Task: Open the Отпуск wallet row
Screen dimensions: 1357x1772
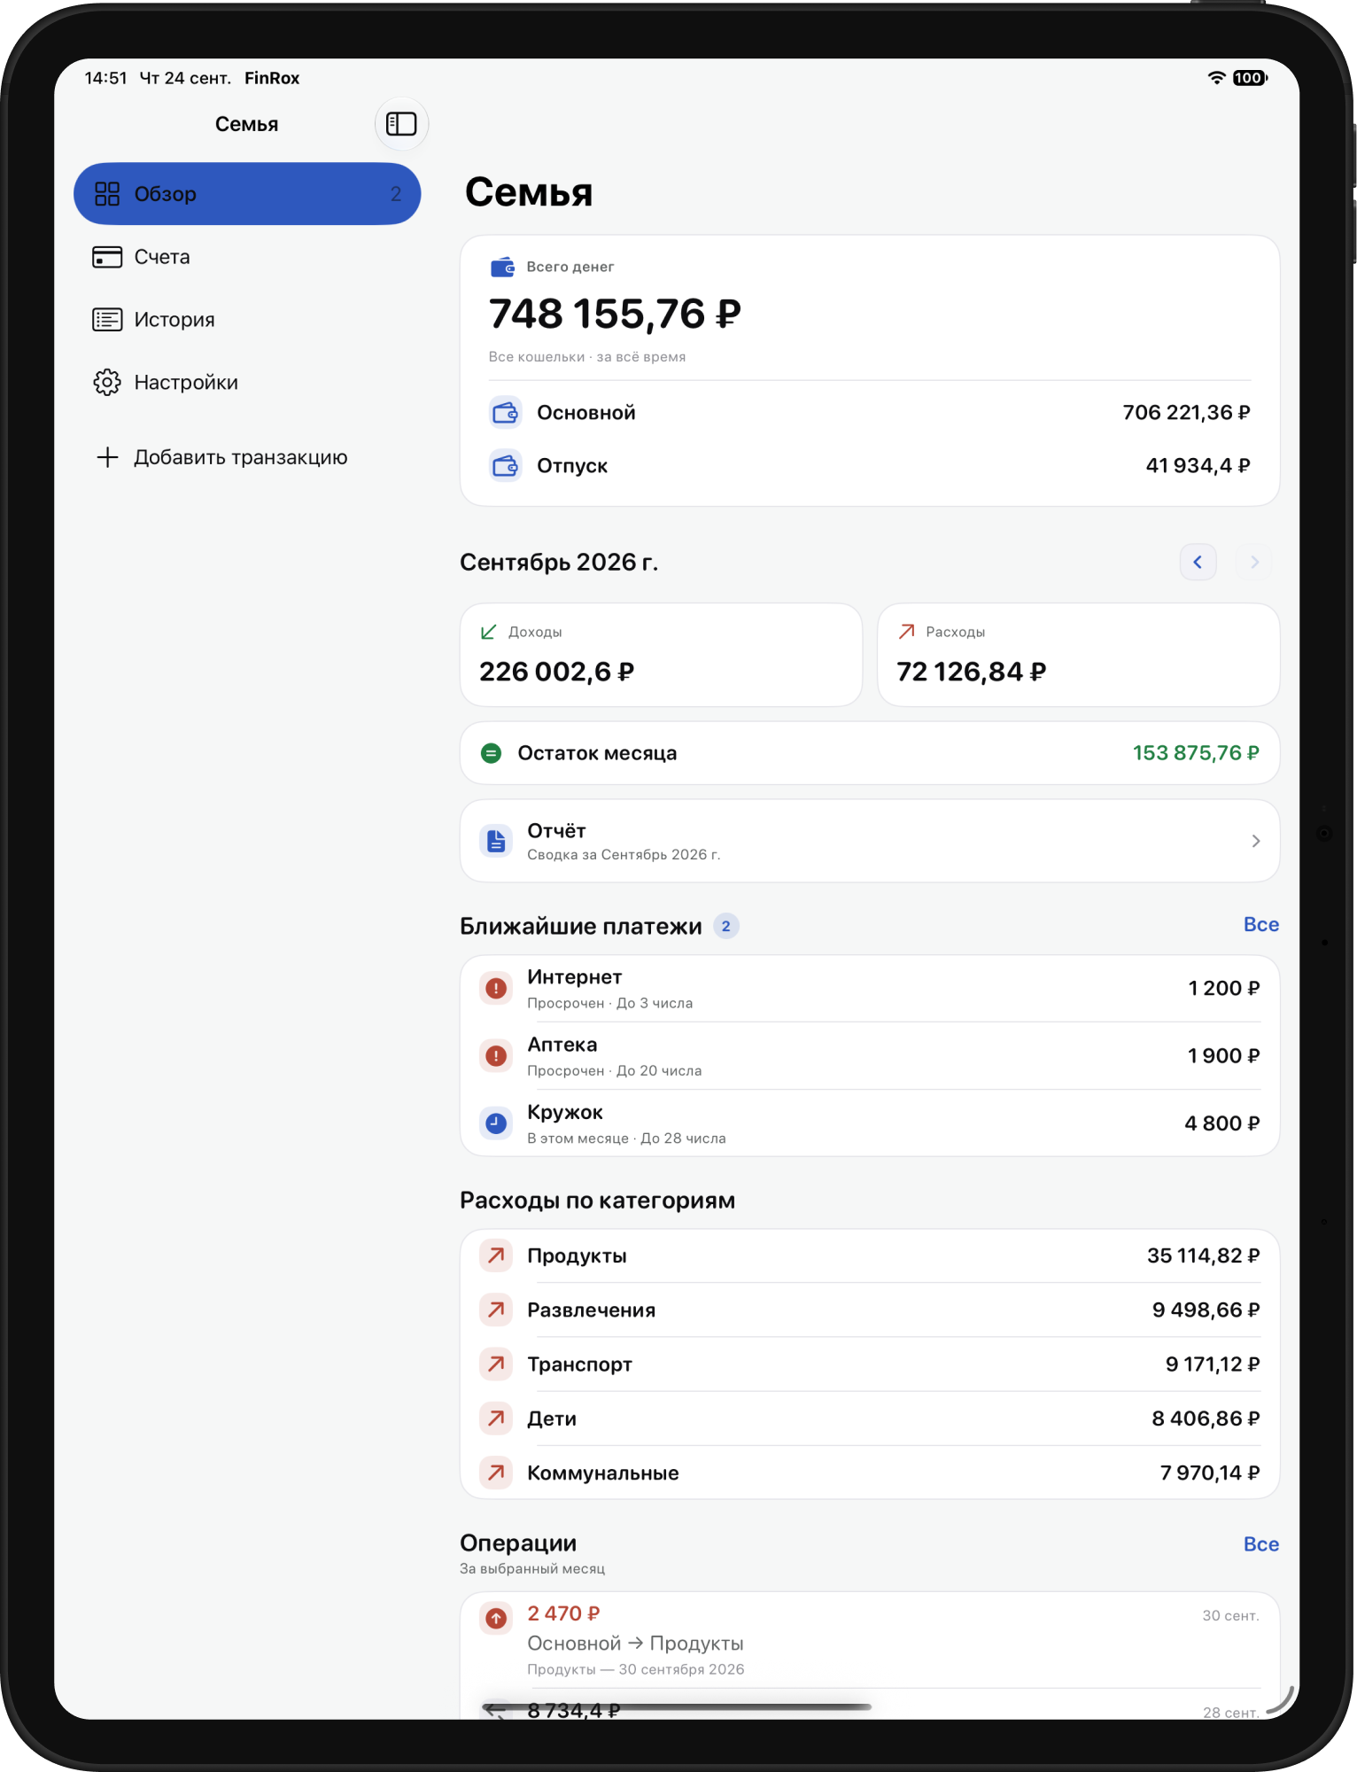Action: click(870, 466)
